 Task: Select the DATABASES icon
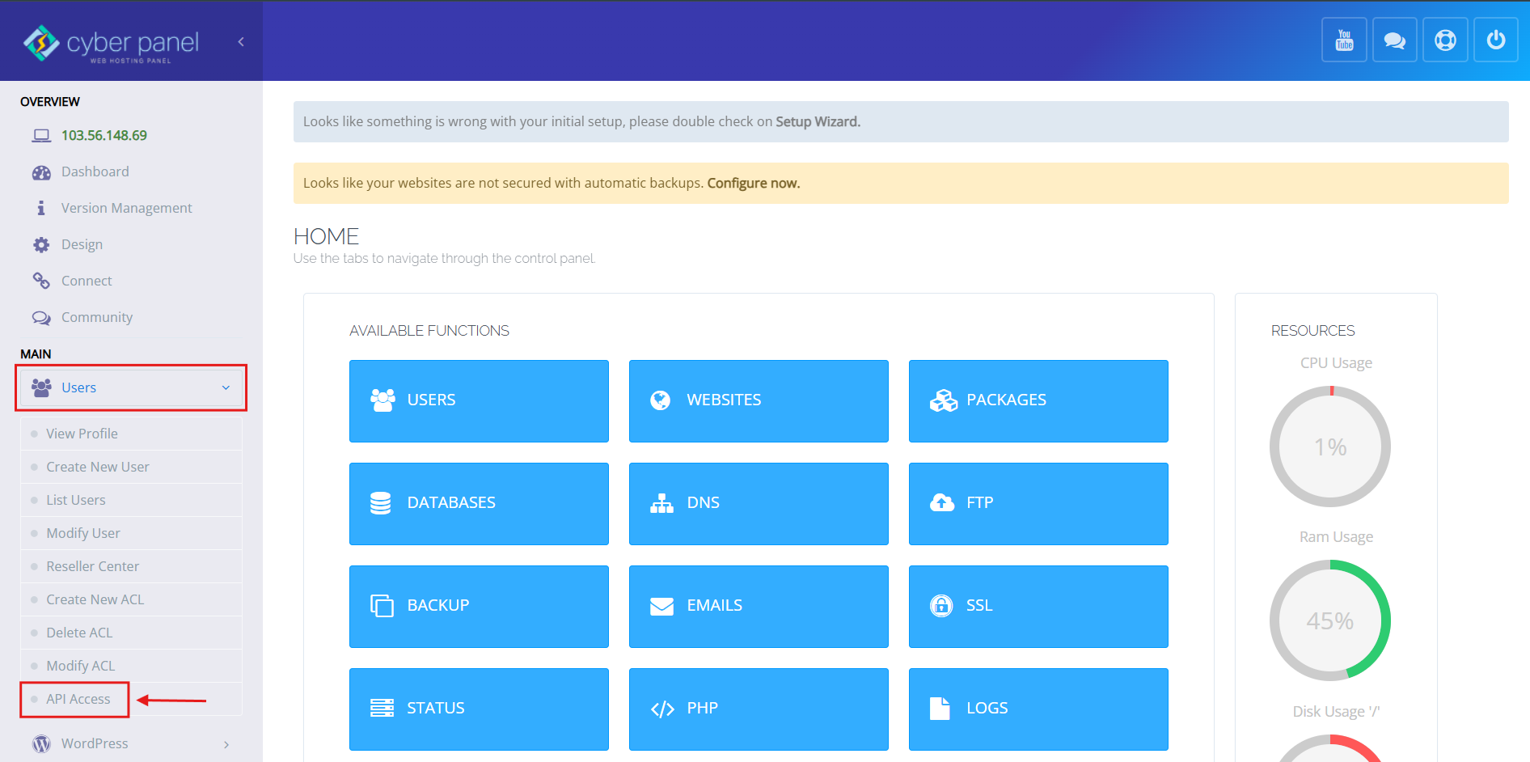(x=380, y=502)
